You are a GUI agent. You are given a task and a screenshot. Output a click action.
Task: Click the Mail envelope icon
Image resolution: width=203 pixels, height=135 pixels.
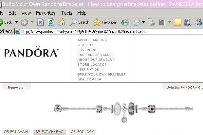click(137, 22)
